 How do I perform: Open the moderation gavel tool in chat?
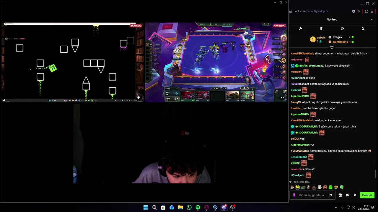pos(300,29)
